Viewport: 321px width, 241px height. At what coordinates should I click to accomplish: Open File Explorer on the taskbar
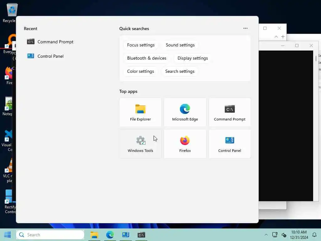coord(94,235)
